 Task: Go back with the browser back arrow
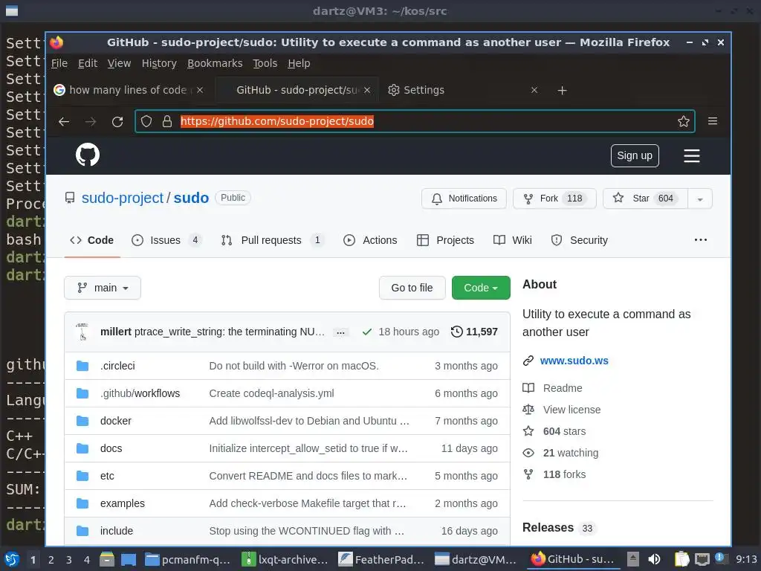64,121
